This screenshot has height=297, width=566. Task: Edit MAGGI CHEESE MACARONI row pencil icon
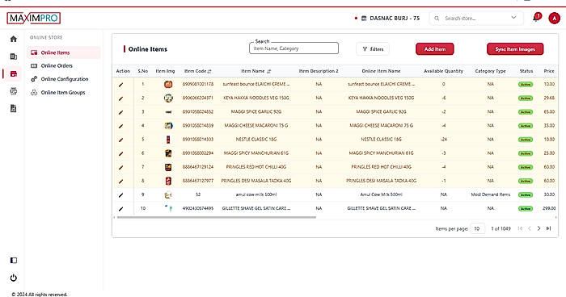pos(121,126)
